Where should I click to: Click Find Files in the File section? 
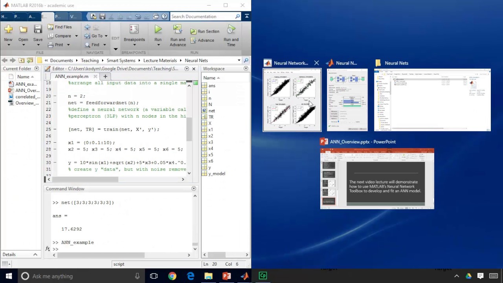(60, 27)
